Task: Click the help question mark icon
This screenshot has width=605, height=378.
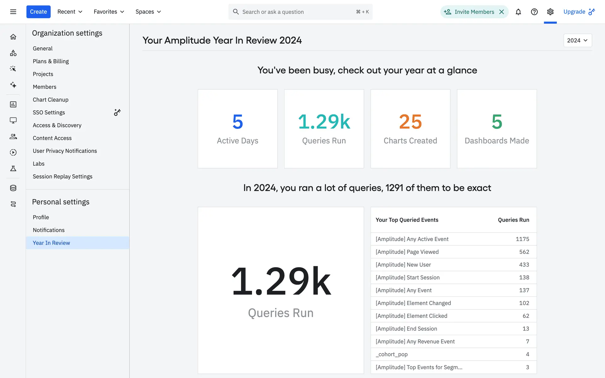Action: (534, 12)
